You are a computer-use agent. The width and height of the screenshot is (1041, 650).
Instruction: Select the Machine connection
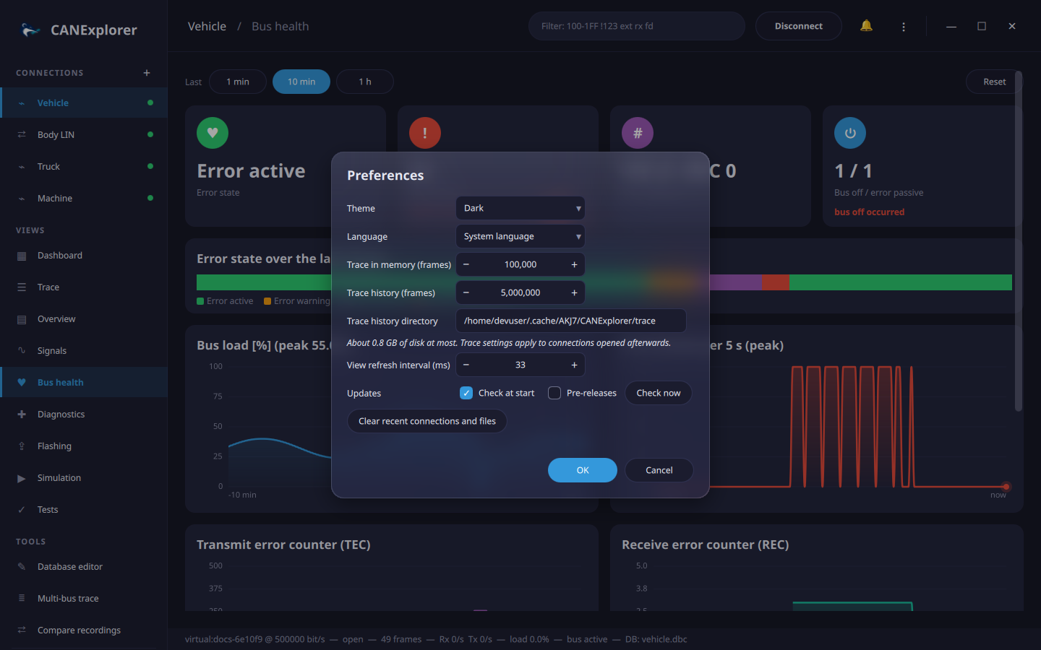tap(84, 199)
